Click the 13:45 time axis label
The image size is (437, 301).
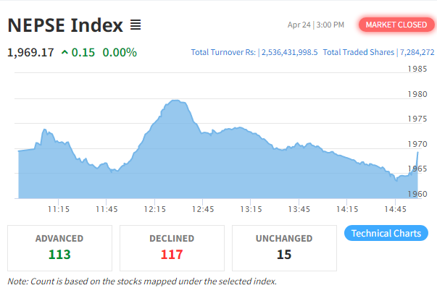299,209
